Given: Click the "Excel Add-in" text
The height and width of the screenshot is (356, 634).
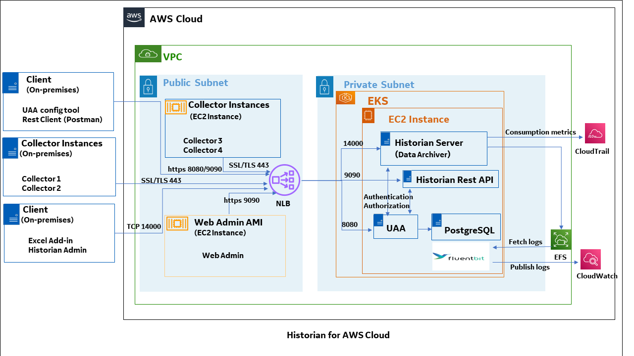Looking at the screenshot, I should [51, 241].
